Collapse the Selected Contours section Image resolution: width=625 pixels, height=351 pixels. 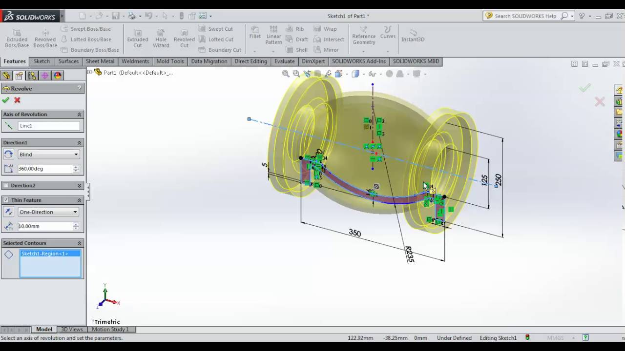coord(79,243)
